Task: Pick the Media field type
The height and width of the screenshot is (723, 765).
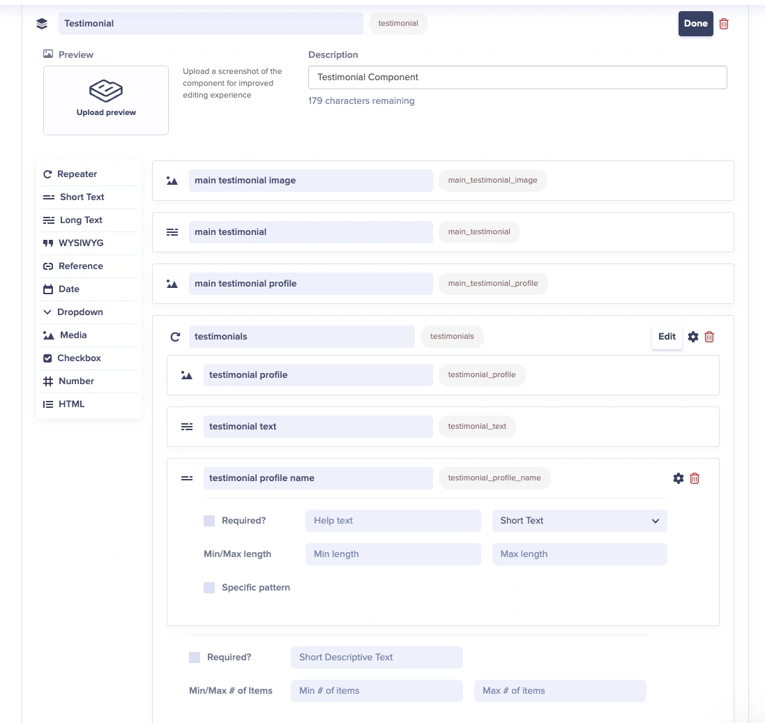Action: coord(73,335)
